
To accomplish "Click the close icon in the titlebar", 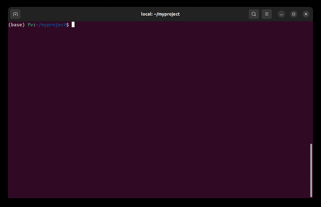I will [x=306, y=14].
